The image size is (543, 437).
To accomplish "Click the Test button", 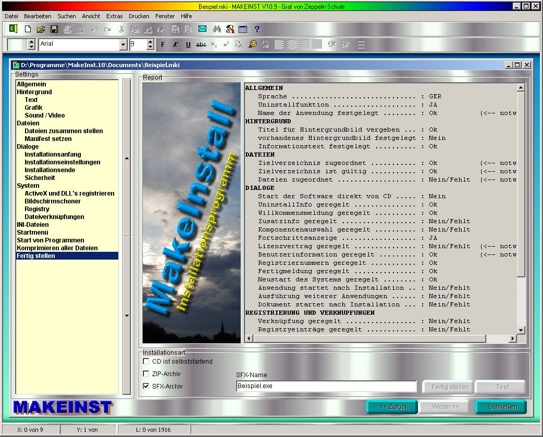I will [x=500, y=387].
